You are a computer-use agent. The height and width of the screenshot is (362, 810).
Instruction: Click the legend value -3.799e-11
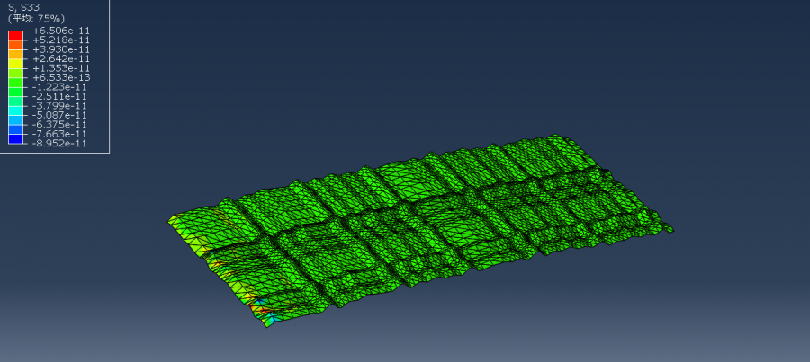(59, 106)
